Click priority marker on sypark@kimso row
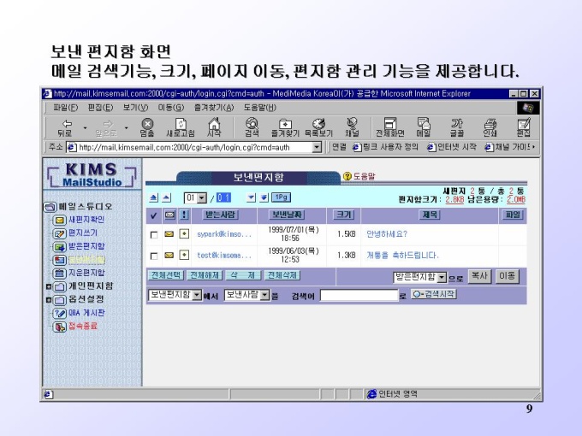The width and height of the screenshot is (582, 436). (x=184, y=234)
